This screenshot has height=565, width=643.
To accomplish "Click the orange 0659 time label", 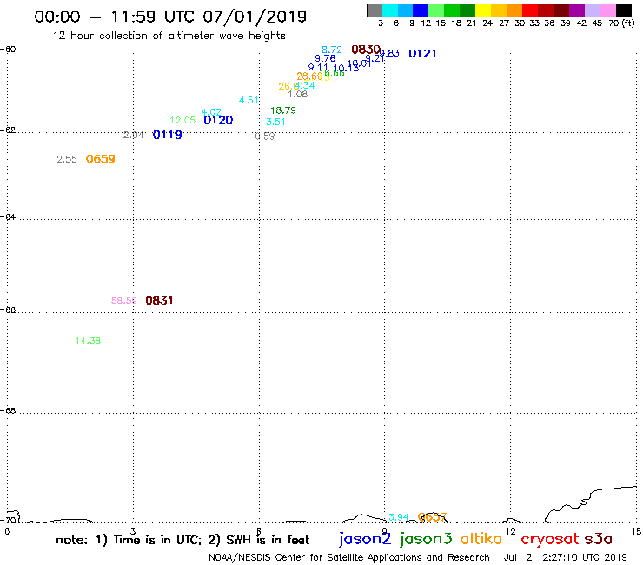I will coord(101,159).
